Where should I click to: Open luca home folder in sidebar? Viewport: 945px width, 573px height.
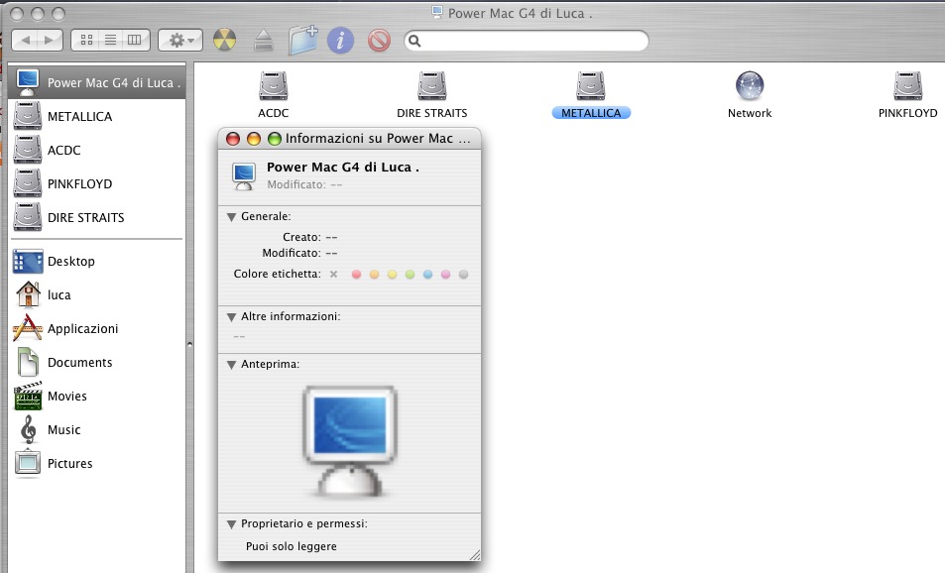click(x=96, y=294)
